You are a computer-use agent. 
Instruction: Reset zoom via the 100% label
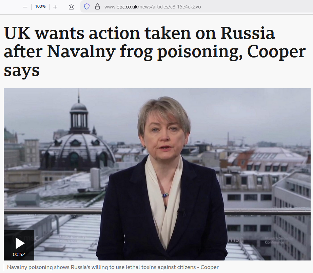point(40,6)
